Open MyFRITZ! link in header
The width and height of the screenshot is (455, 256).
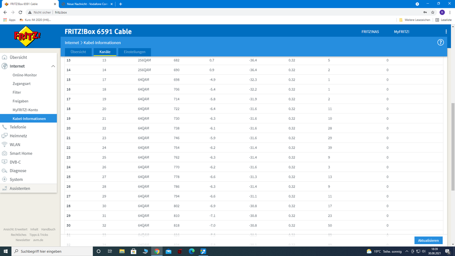coord(402,31)
